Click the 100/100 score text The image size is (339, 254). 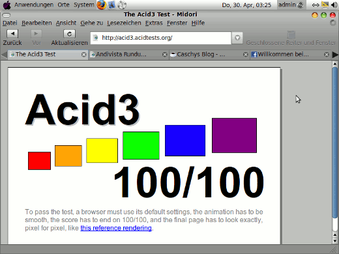click(189, 182)
